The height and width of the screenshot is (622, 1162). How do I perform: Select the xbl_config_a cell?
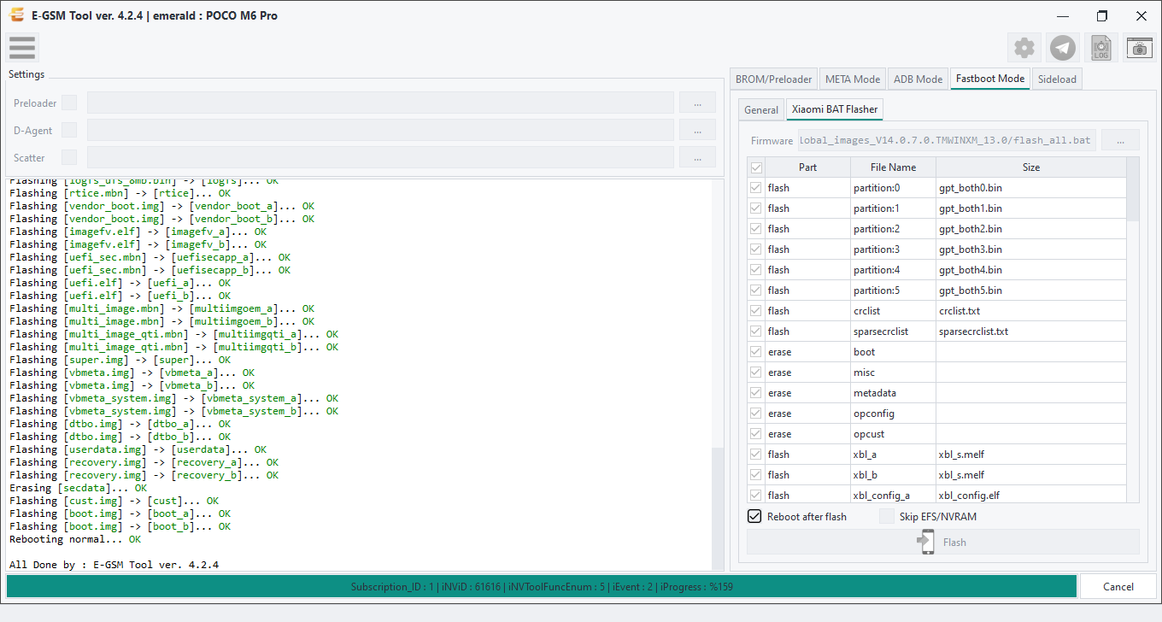[x=893, y=496]
